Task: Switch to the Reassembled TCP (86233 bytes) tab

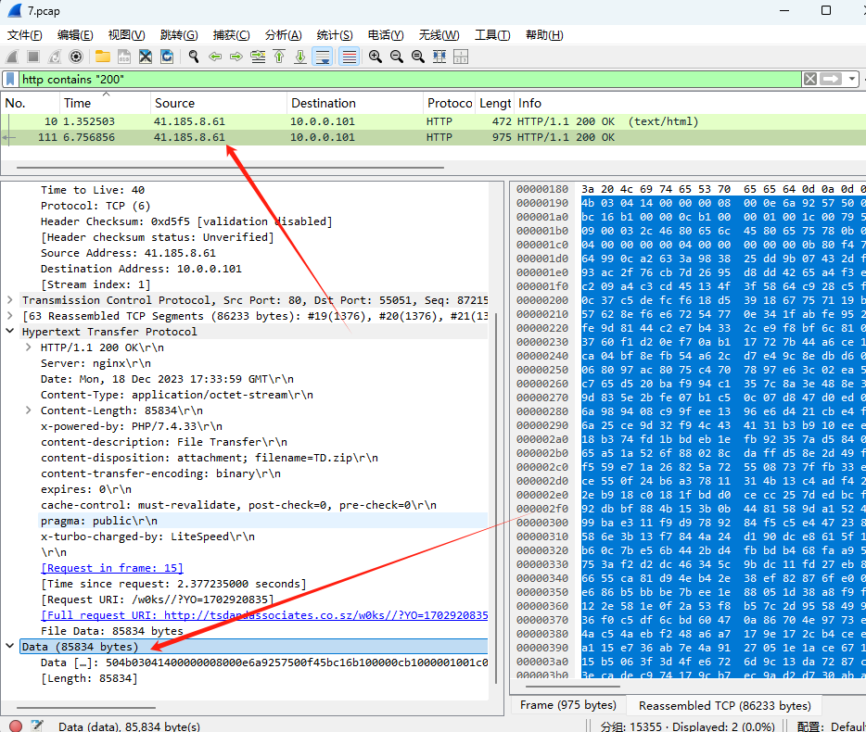Action: pyautogui.click(x=725, y=705)
